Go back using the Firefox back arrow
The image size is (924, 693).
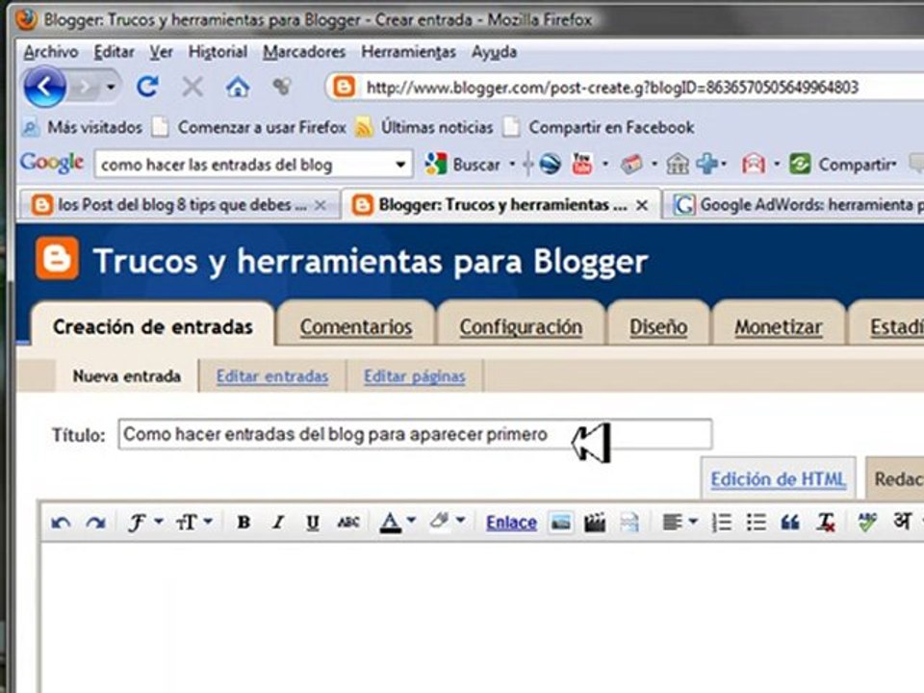click(44, 88)
